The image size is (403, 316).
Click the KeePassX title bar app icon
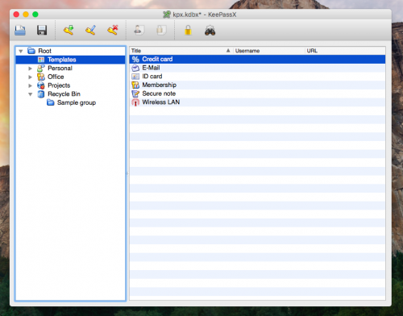click(x=167, y=15)
